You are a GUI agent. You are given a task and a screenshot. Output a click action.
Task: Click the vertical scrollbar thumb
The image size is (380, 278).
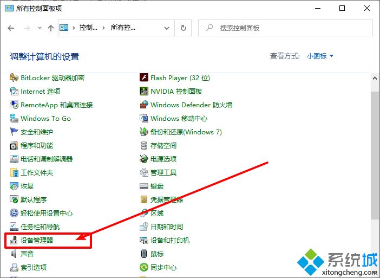click(375, 155)
